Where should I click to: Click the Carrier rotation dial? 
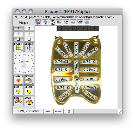24,63
